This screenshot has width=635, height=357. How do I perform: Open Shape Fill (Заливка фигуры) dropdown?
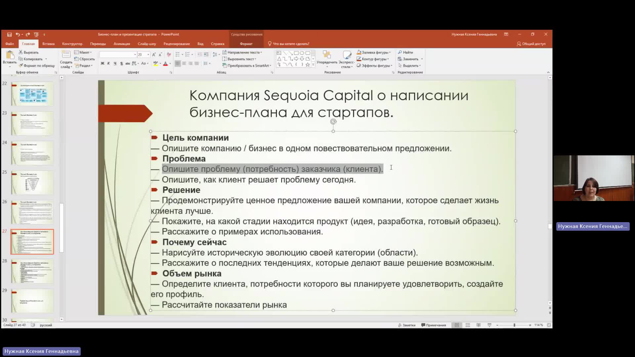[374, 52]
